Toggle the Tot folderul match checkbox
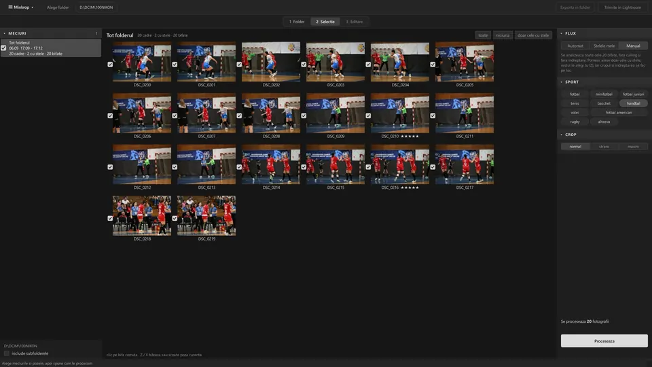The height and width of the screenshot is (367, 652). pyautogui.click(x=4, y=48)
